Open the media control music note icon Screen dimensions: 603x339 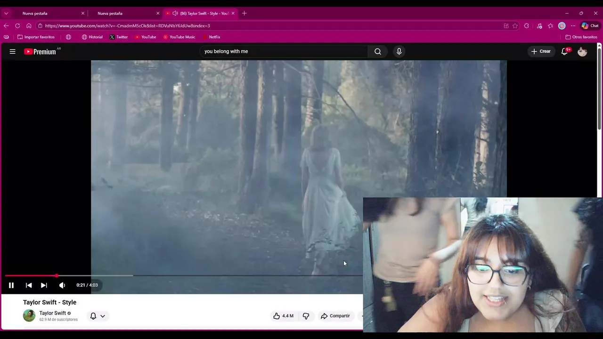point(539,26)
